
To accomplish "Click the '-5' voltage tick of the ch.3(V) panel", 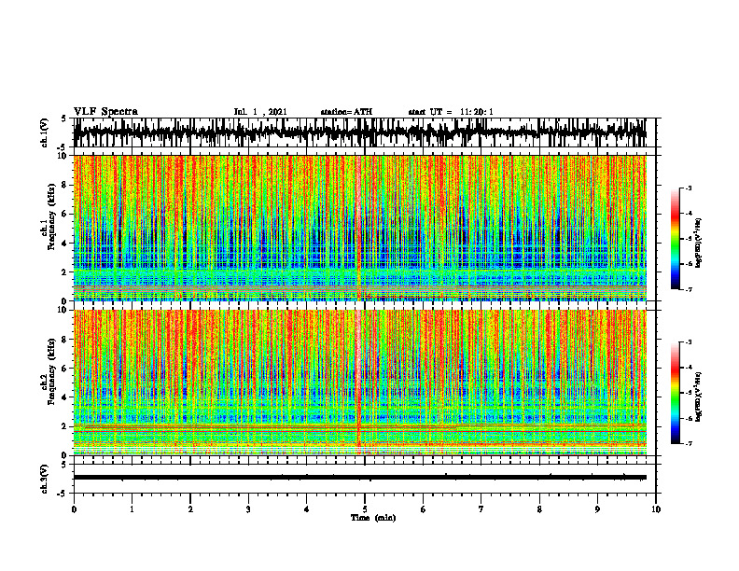I will (63, 494).
